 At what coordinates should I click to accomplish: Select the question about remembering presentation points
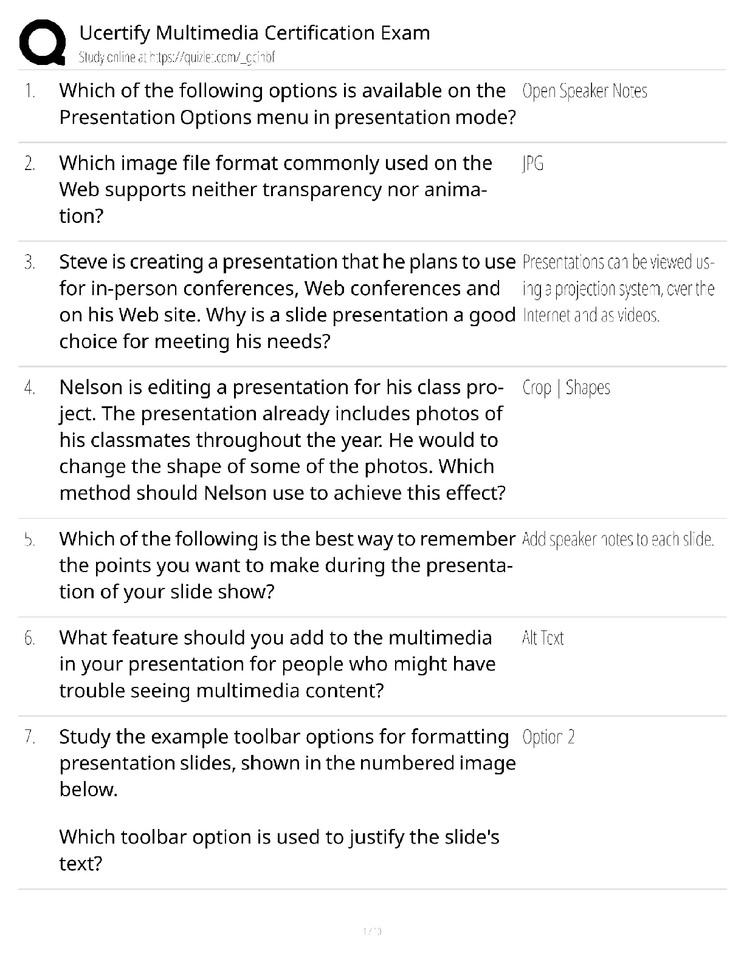tap(287, 565)
